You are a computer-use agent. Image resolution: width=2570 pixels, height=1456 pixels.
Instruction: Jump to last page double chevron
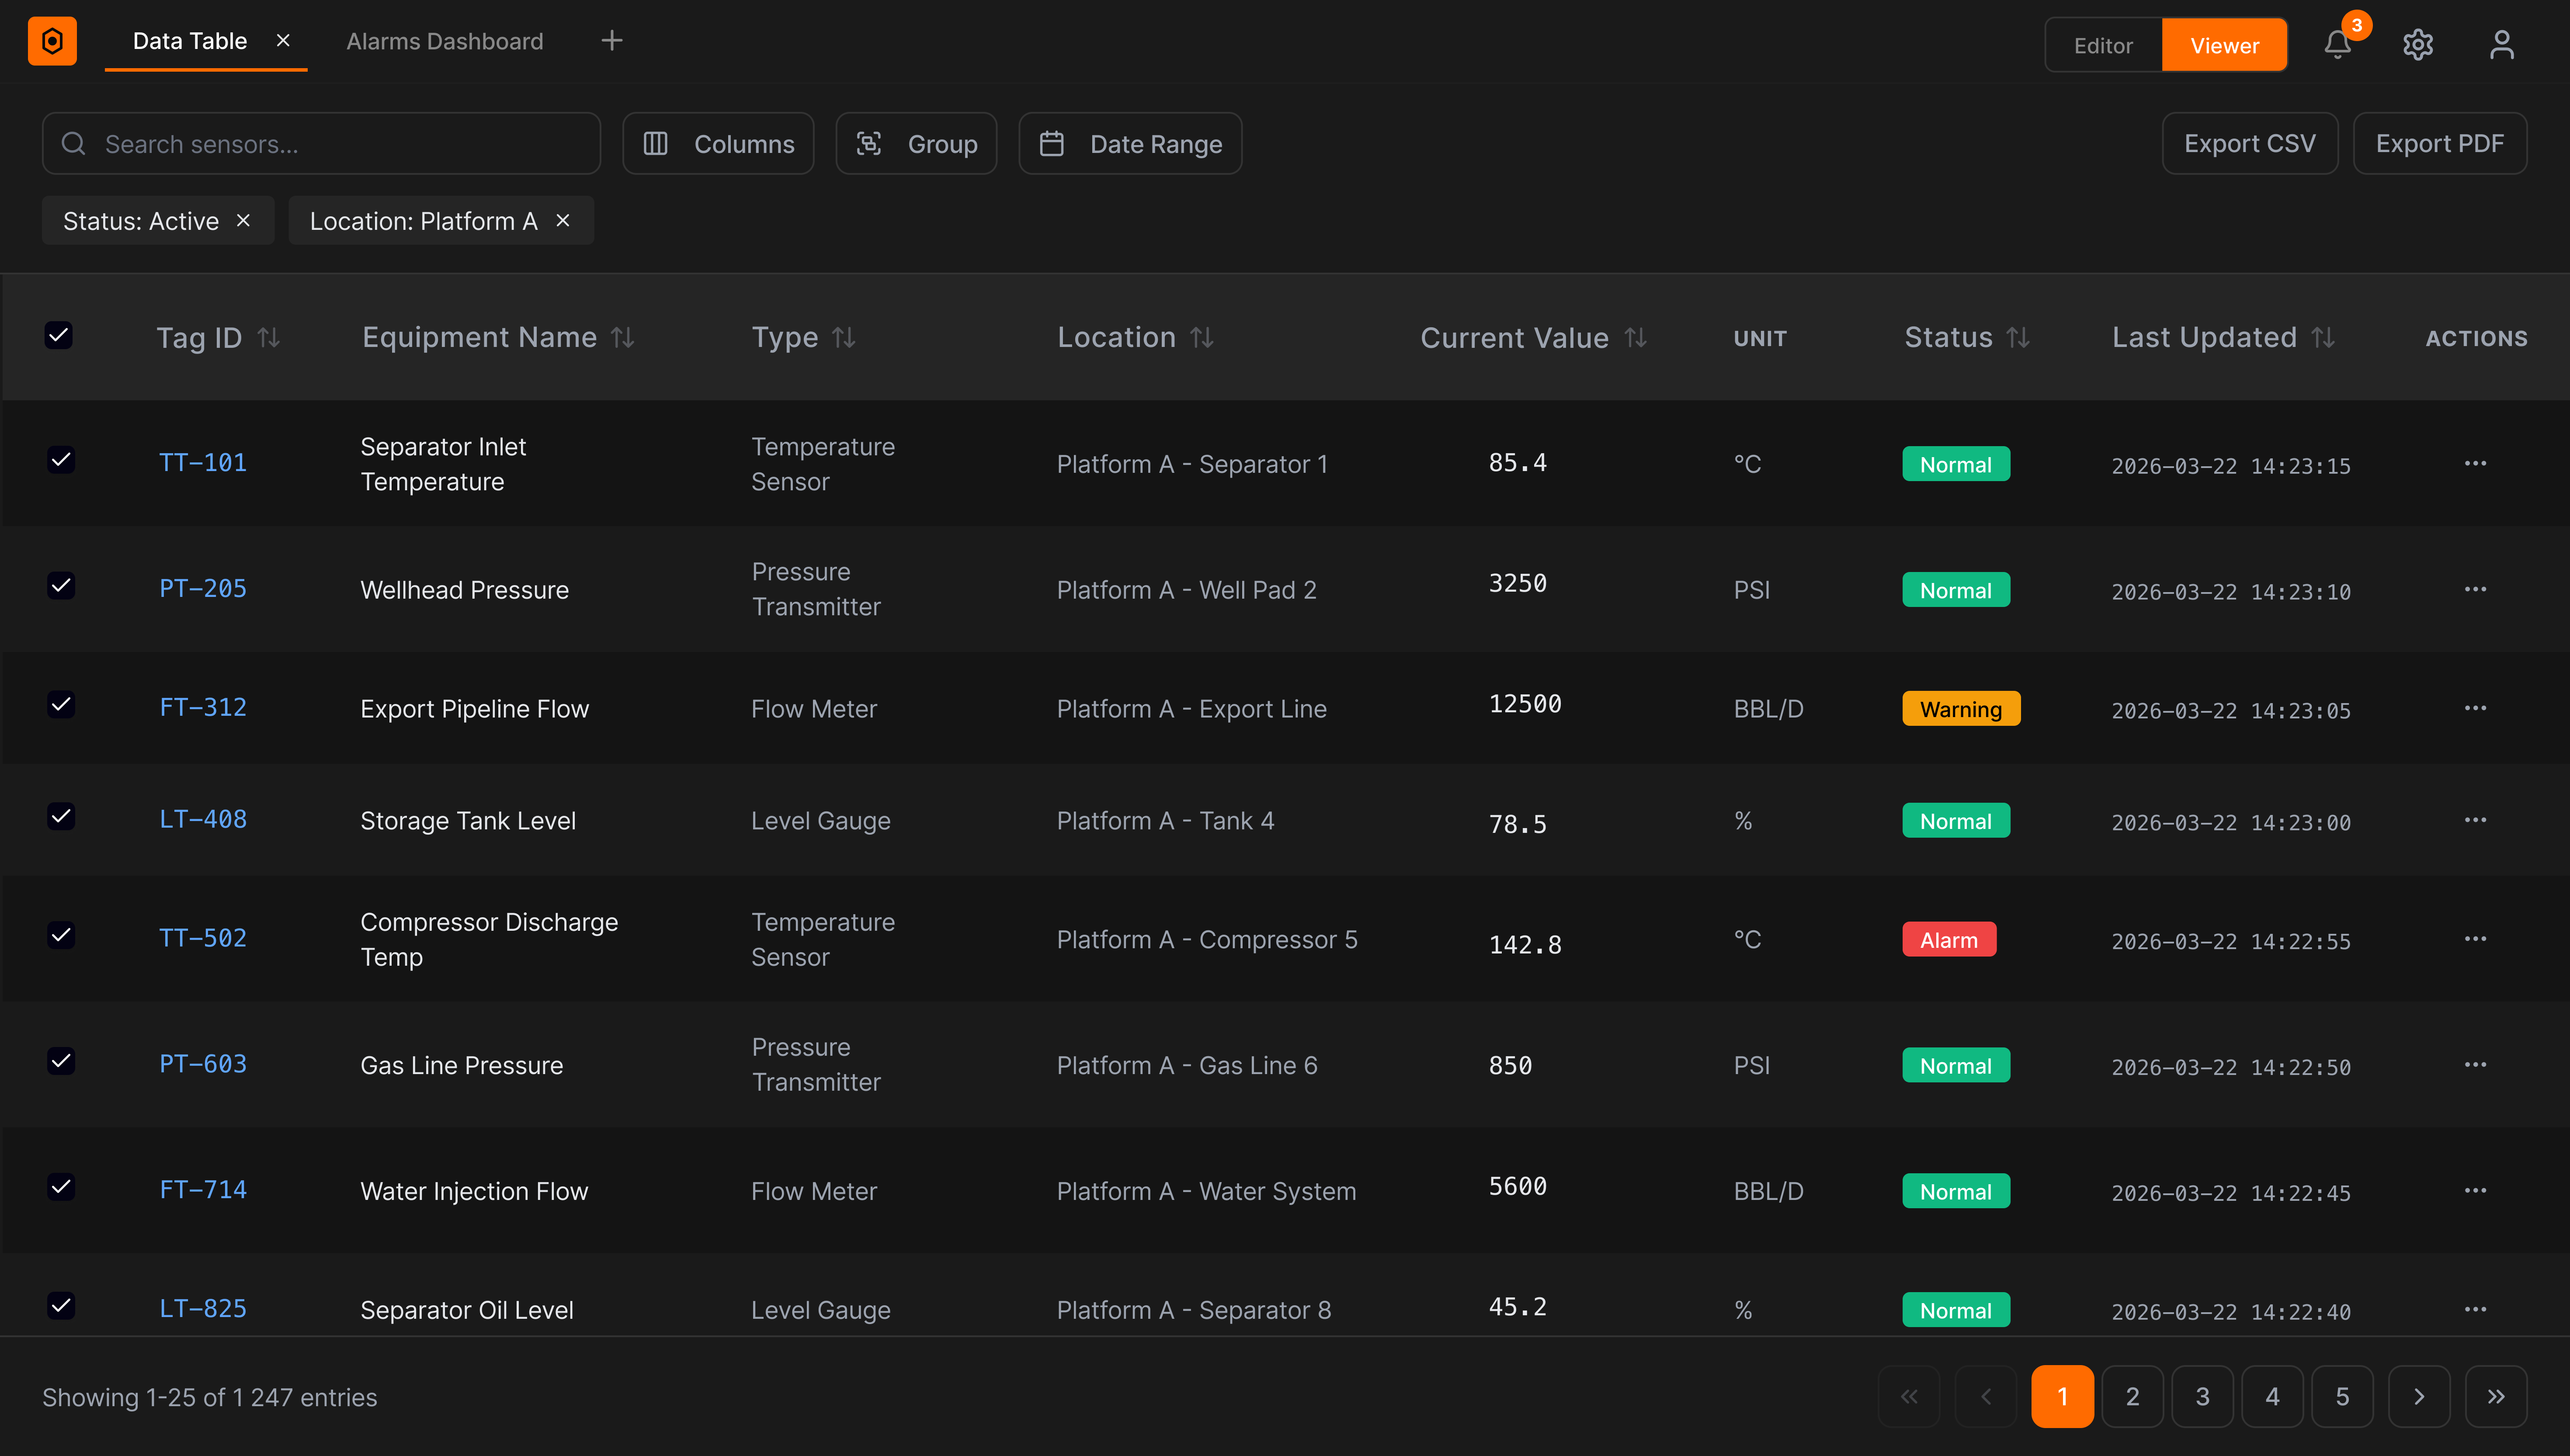[2496, 1397]
